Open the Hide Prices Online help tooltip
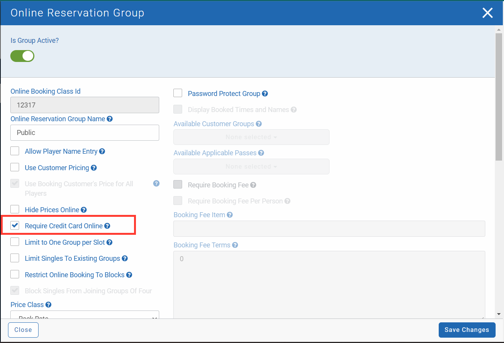This screenshot has width=504, height=343. tap(84, 209)
